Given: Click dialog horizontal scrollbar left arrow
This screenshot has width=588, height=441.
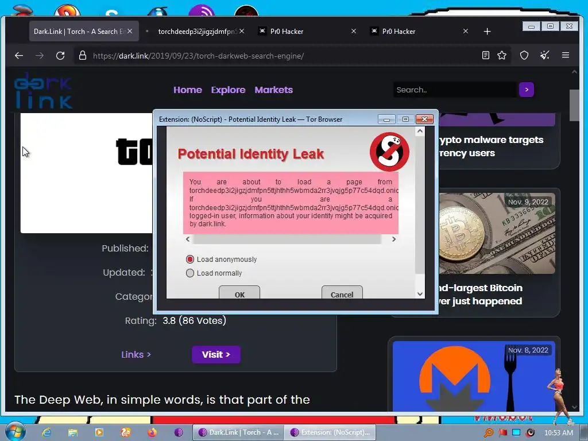Looking at the screenshot, I should [188, 239].
